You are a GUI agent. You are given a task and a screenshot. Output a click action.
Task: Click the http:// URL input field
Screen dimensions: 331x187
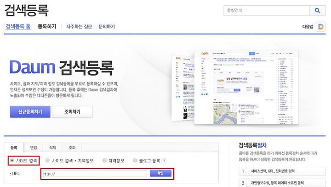94,174
